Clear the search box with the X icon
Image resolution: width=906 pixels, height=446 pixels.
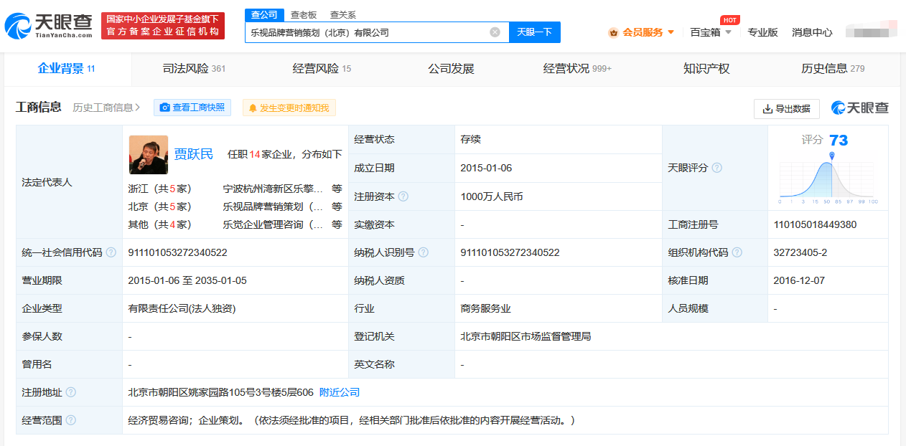(495, 32)
